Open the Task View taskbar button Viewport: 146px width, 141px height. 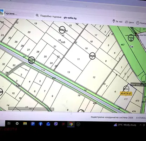coord(9,123)
